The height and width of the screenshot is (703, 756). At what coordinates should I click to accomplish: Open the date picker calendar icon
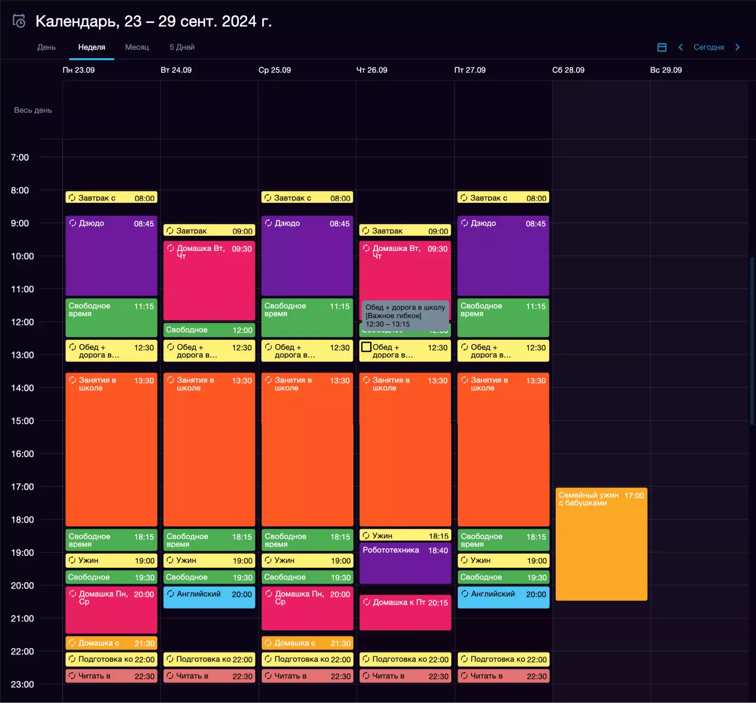pyautogui.click(x=662, y=47)
